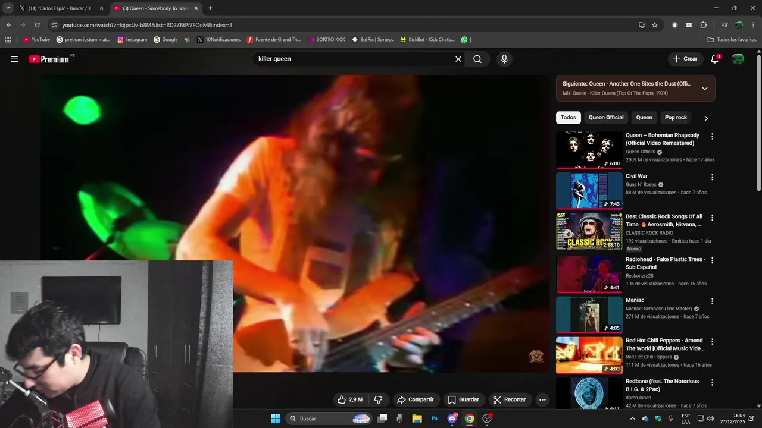Open WhatsApp bookmark icon

464,40
